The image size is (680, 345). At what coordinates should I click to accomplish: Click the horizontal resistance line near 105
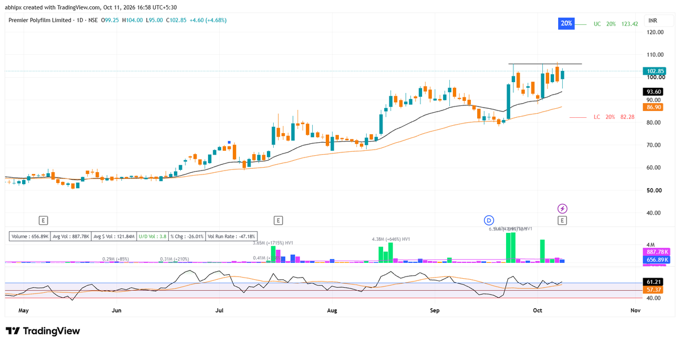point(545,64)
